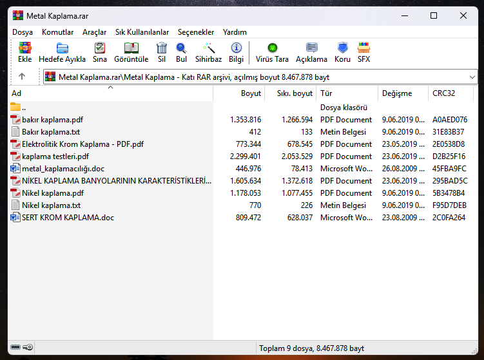Click CRC32 value 2C0FA264
The width and height of the screenshot is (484, 360).
(449, 218)
